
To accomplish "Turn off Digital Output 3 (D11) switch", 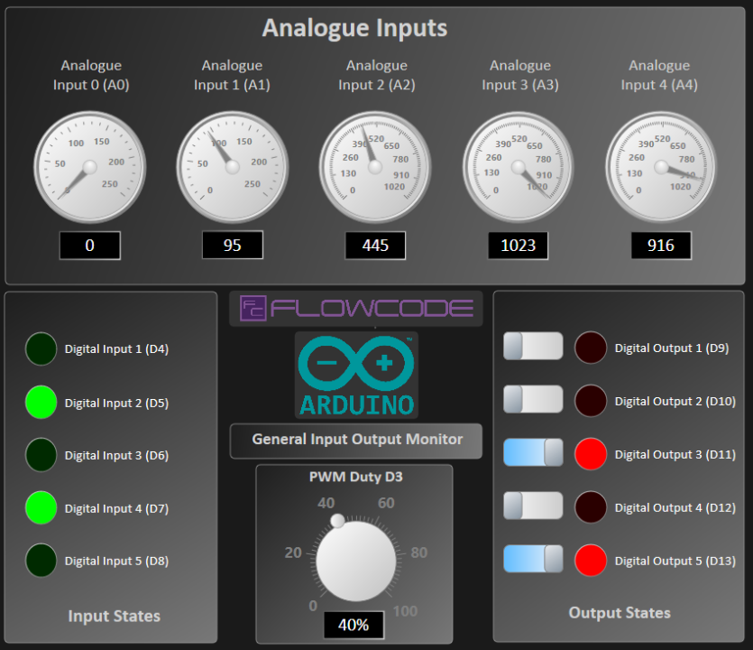I will [x=533, y=453].
